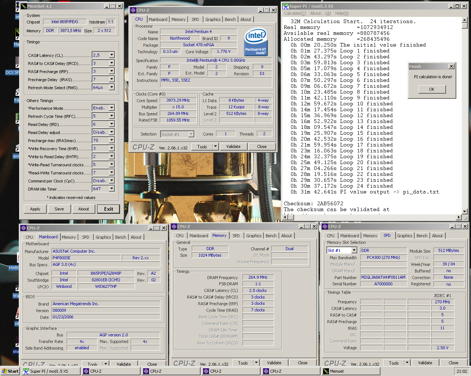Open the Precharge Delay (tRAS) dropdown

111,79
